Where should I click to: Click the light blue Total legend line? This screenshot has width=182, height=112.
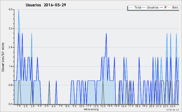(131, 8)
